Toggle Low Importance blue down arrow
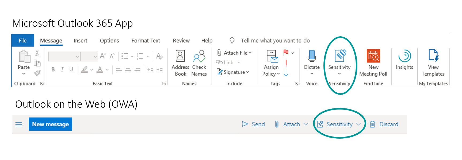Viewport: 462px width, 160px height. 286,73
